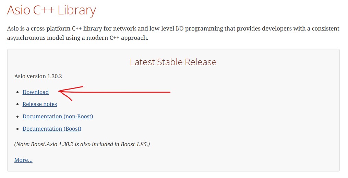This screenshot has height=178, width=348.
Task: Click the word Library in the page title
Action: 77,11
